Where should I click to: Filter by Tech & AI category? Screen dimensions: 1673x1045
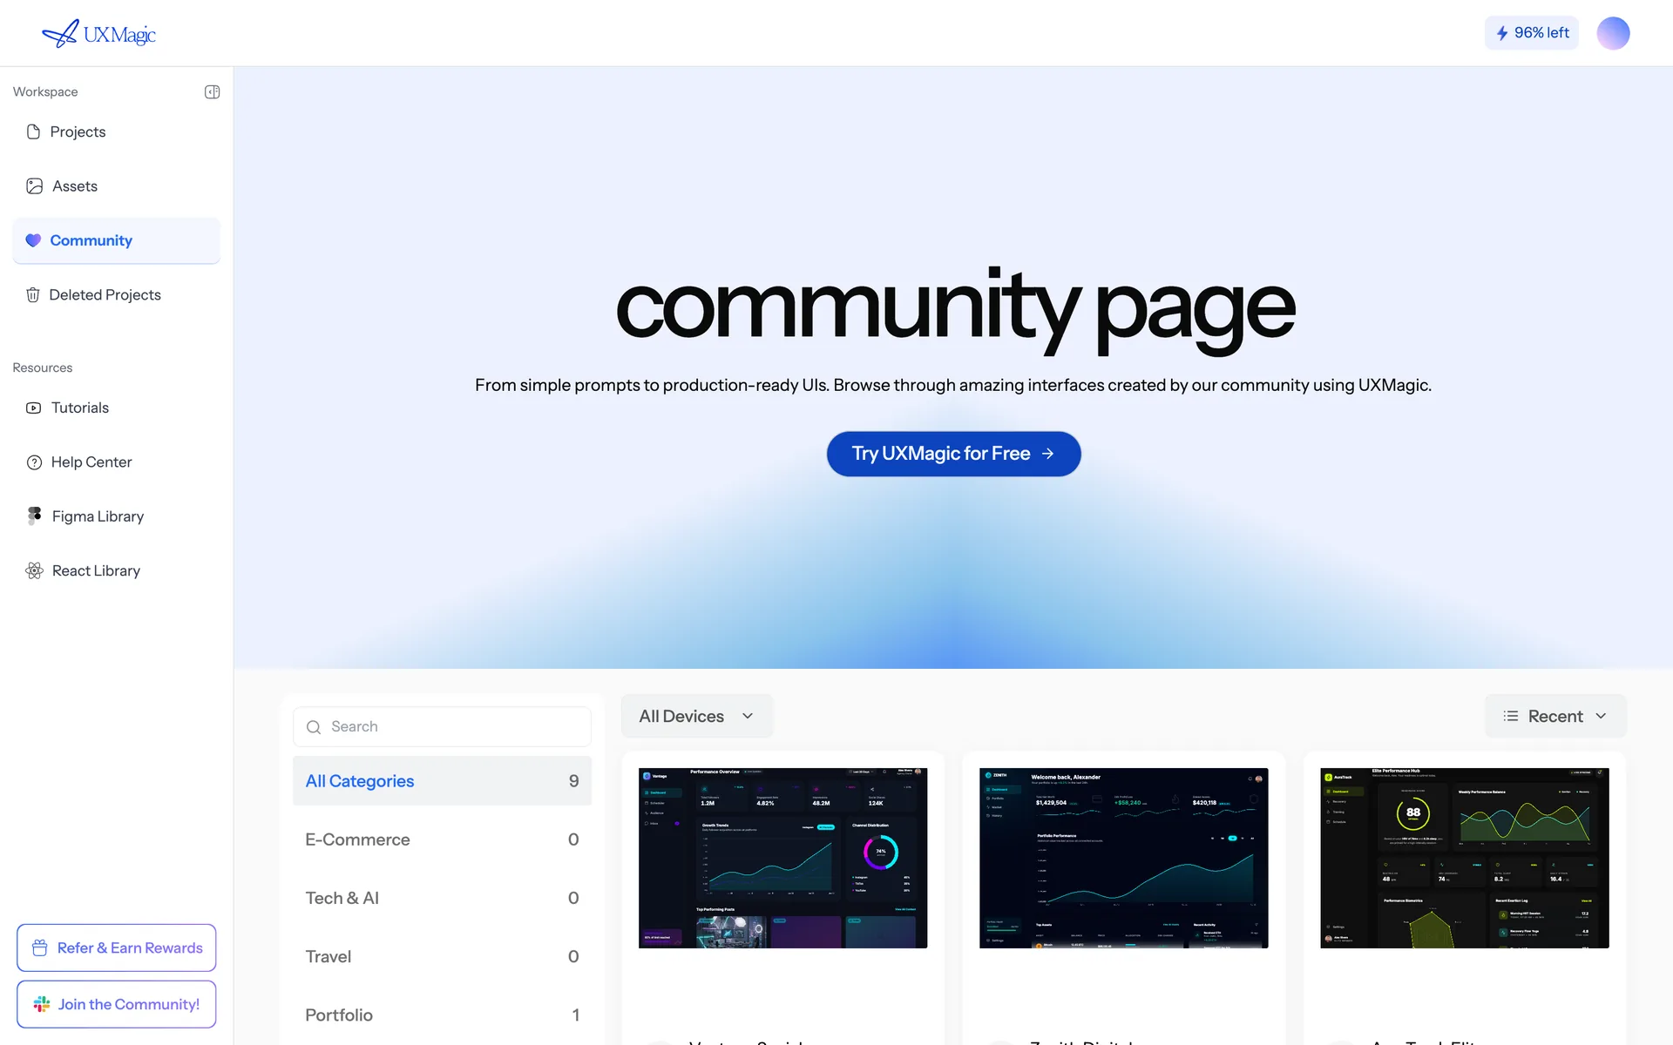tap(442, 898)
